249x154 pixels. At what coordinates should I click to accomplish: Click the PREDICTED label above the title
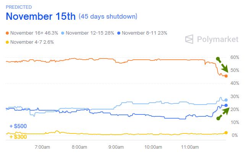pos(19,7)
